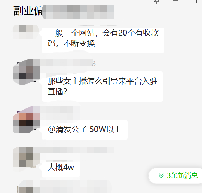The image size is (202, 193).
Task: Jump to the 3条新消息 new messages
Action: [x=176, y=175]
